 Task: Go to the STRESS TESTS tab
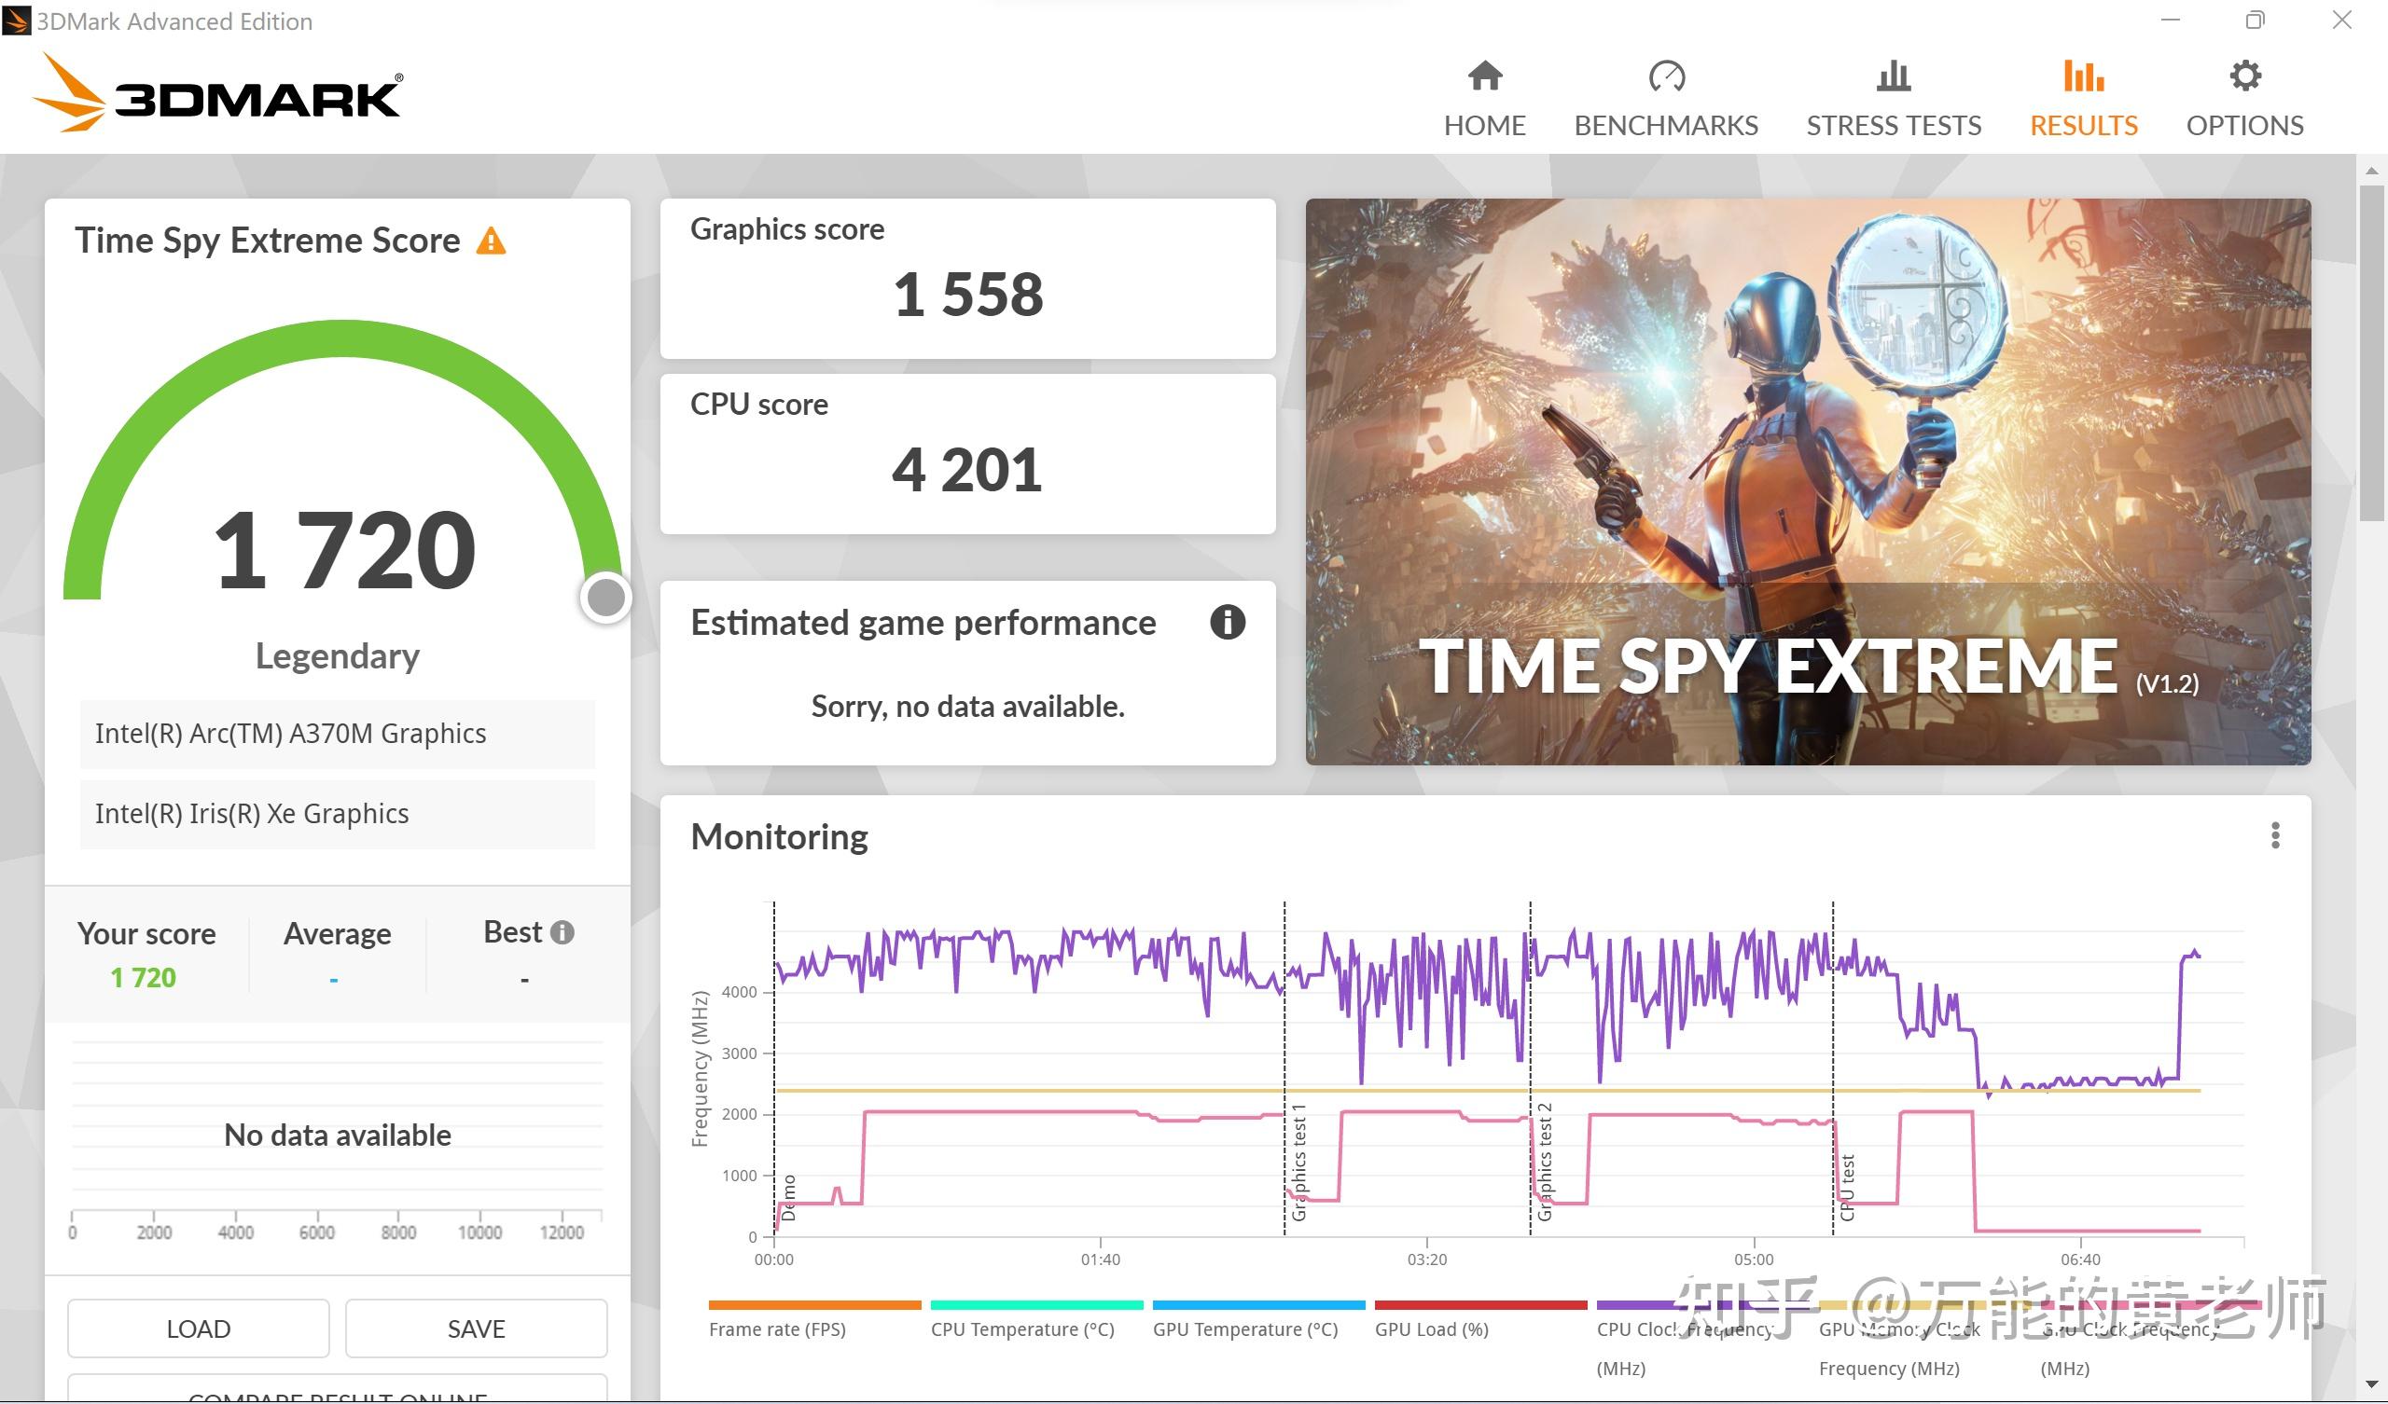[1893, 125]
